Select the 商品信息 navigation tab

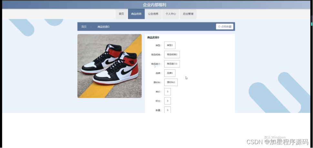(x=136, y=14)
